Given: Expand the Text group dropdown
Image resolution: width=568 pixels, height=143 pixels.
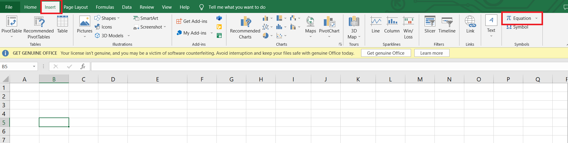Looking at the screenshot, I should pos(491,36).
